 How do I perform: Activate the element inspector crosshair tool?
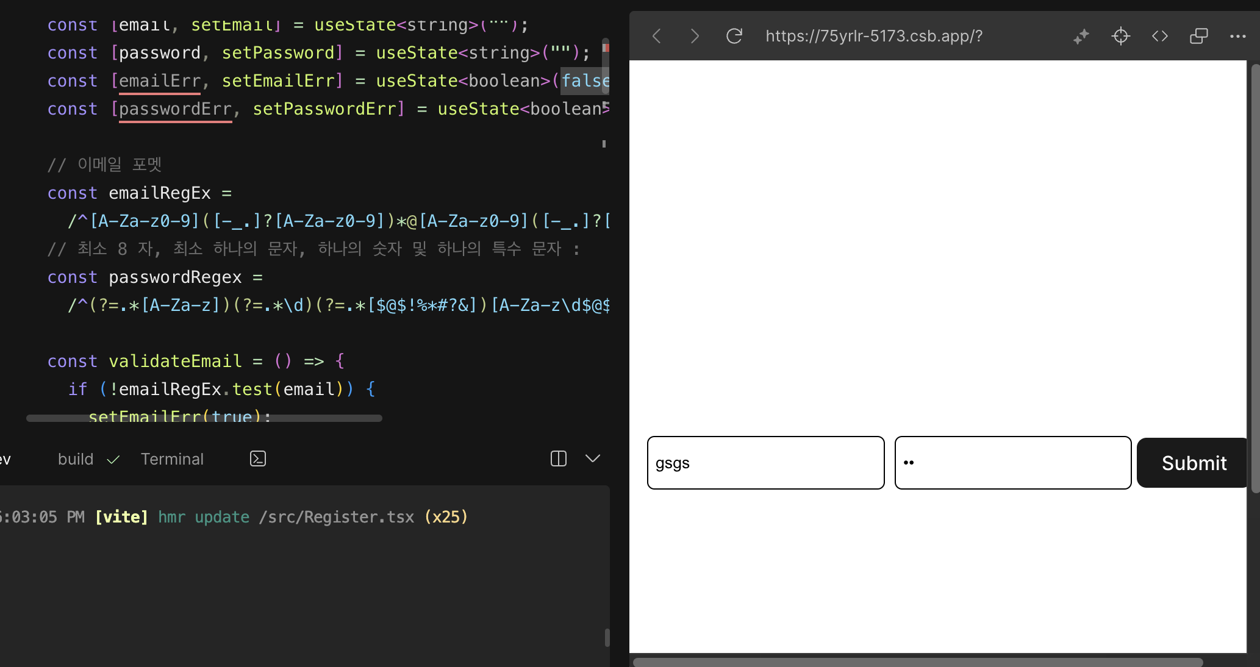coord(1121,36)
